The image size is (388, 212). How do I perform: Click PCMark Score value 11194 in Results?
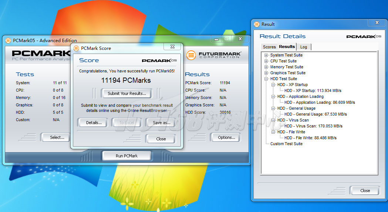point(225,83)
